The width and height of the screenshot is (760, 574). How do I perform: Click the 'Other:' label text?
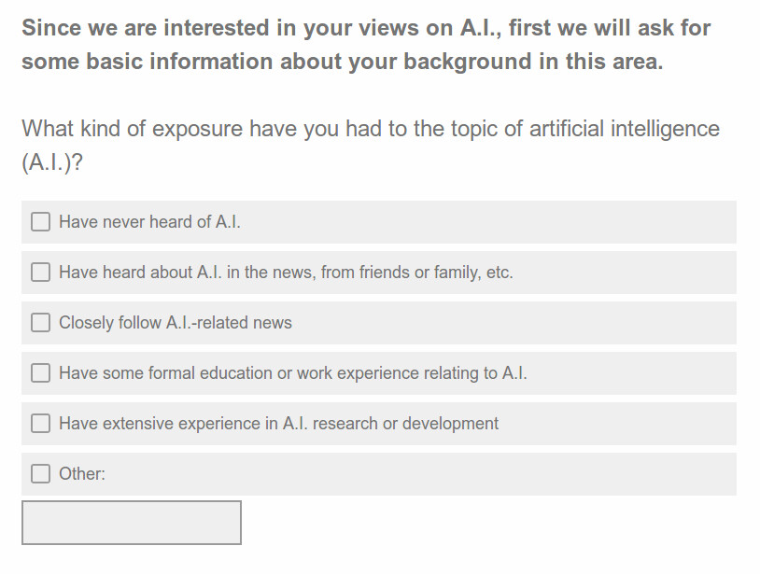pyautogui.click(x=82, y=474)
